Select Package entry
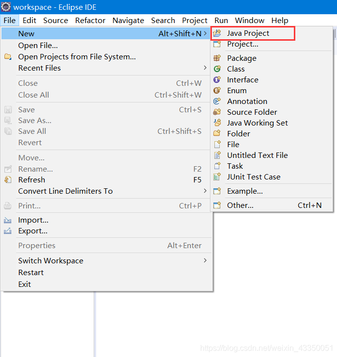 271,58
